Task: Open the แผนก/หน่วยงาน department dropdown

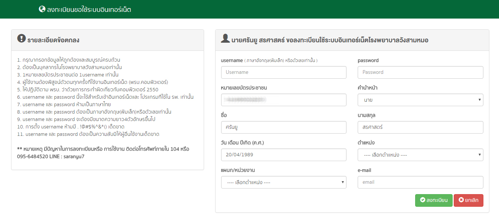Action: click(x=283, y=182)
